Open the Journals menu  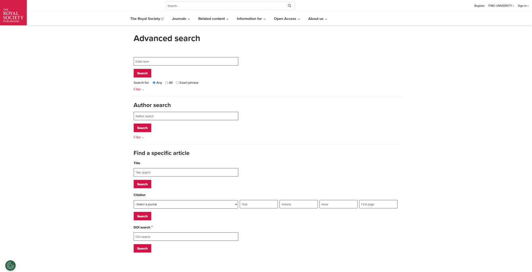click(181, 19)
